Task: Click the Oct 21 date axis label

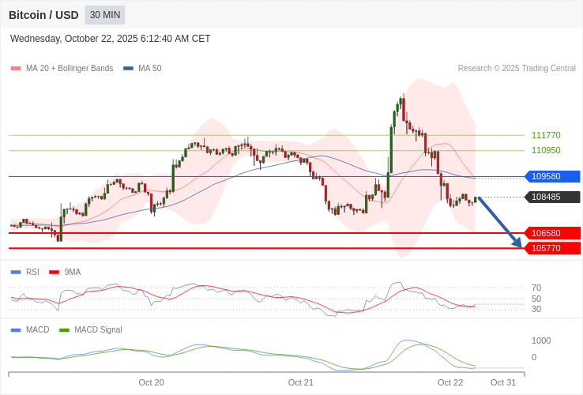Action: (301, 382)
